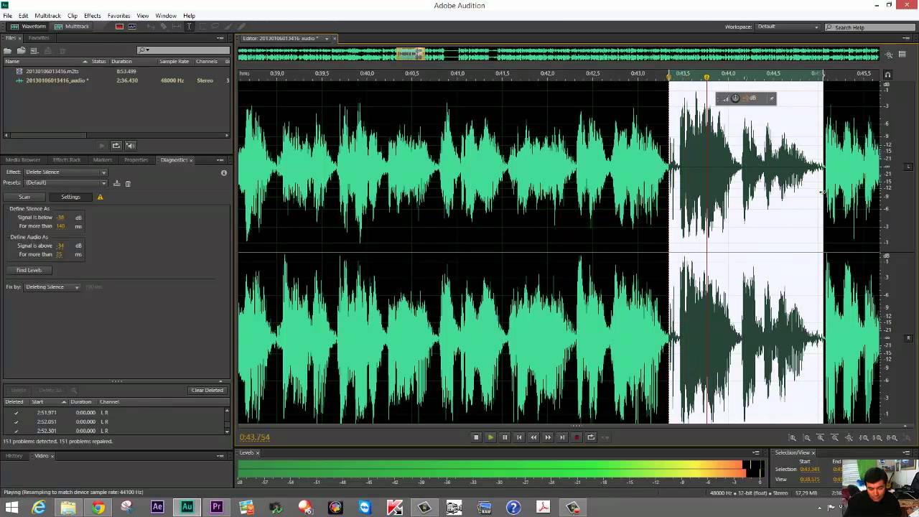Toggle the Spectral Pitch Display button
The width and height of the screenshot is (919, 517).
pyautogui.click(x=133, y=27)
